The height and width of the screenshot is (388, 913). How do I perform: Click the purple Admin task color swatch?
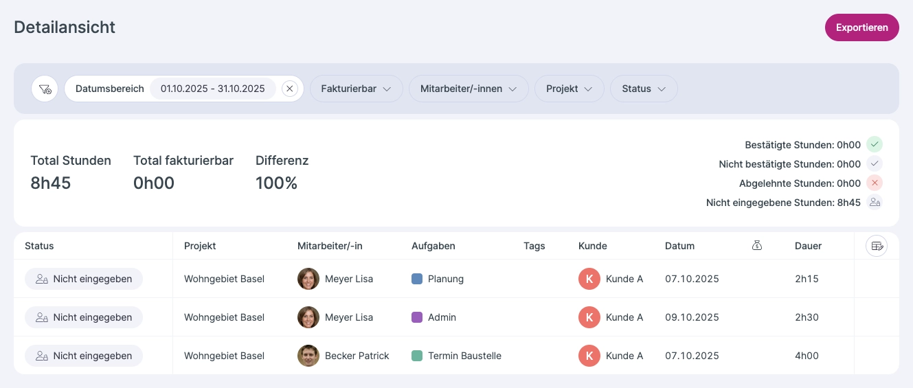click(x=416, y=317)
